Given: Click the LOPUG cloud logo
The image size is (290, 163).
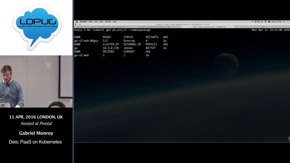Looking at the screenshot, I should click(37, 27).
